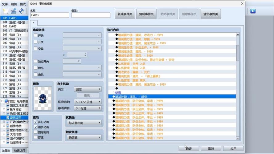Enable the first 开关 condition checkbox
The image size is (274, 154).
pyautogui.click(x=35, y=35)
